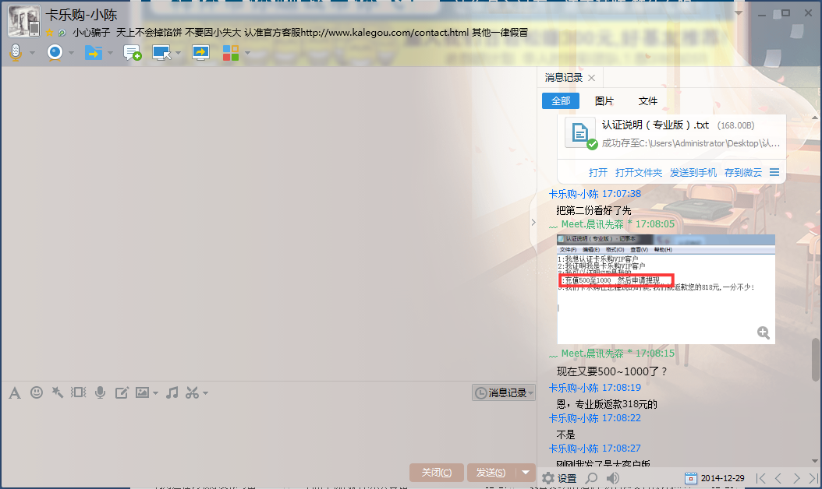Viewport: 822px width, 489px height.
Task: Toggle the speaker sound icon in history panel
Action: click(613, 478)
